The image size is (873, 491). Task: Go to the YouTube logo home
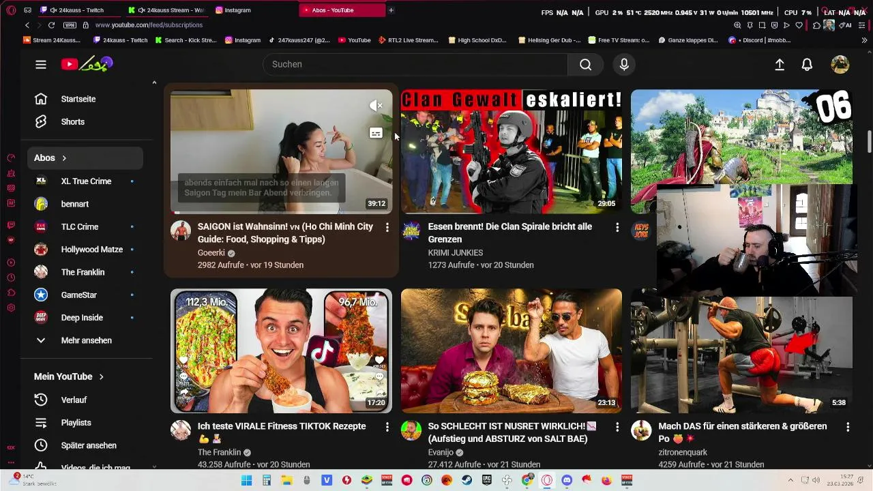click(x=87, y=64)
